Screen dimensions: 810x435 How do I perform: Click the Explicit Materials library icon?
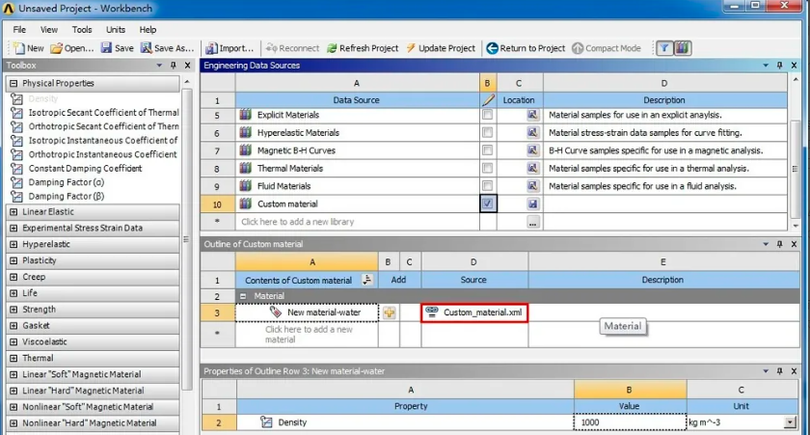(245, 115)
